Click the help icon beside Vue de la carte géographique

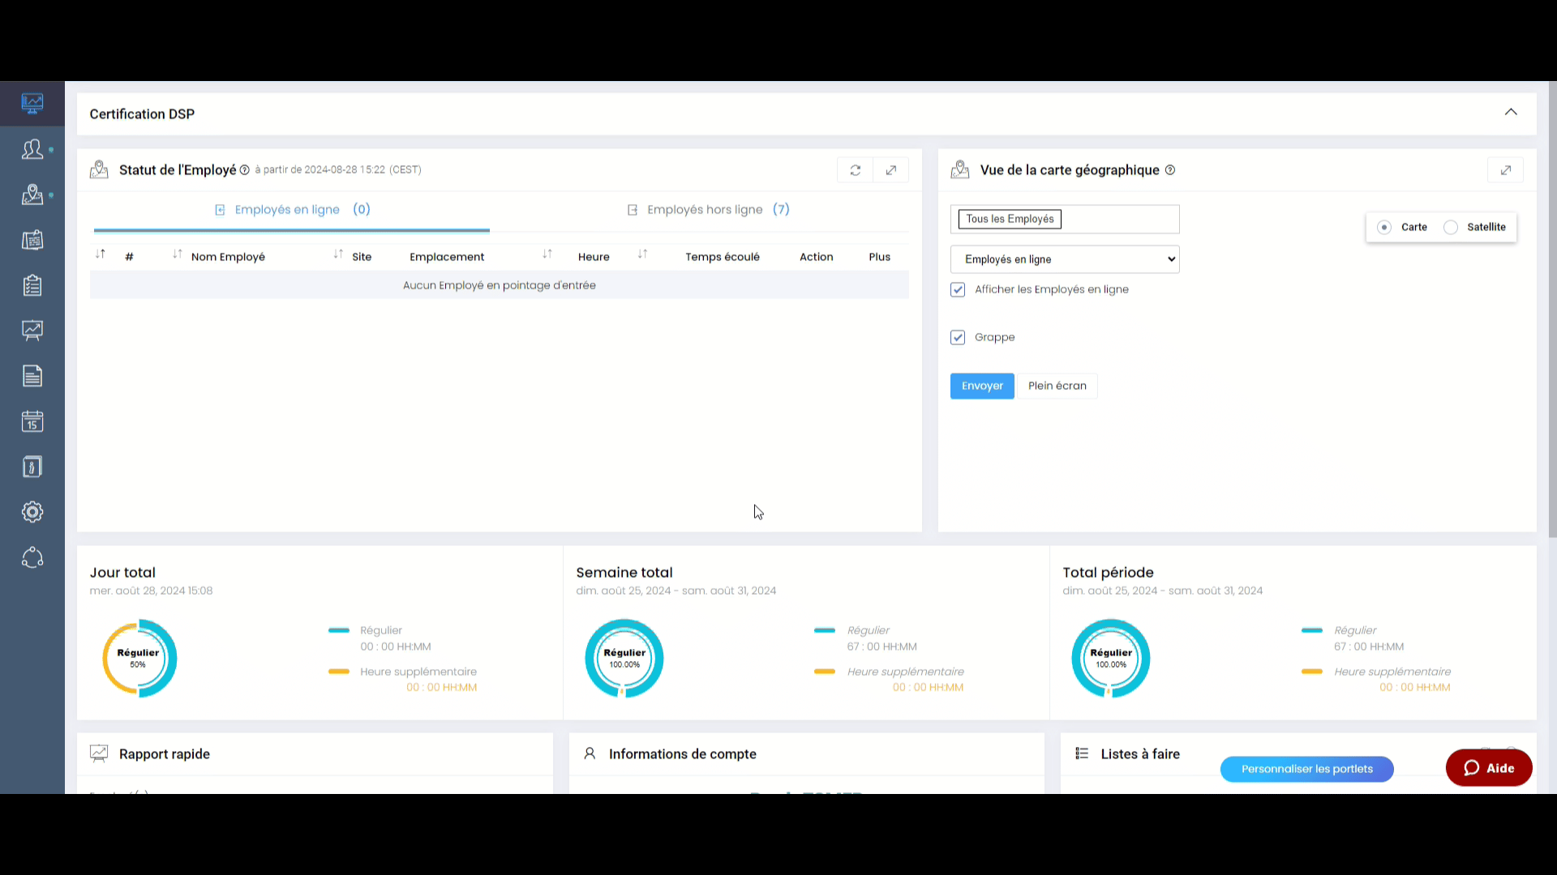click(1169, 170)
